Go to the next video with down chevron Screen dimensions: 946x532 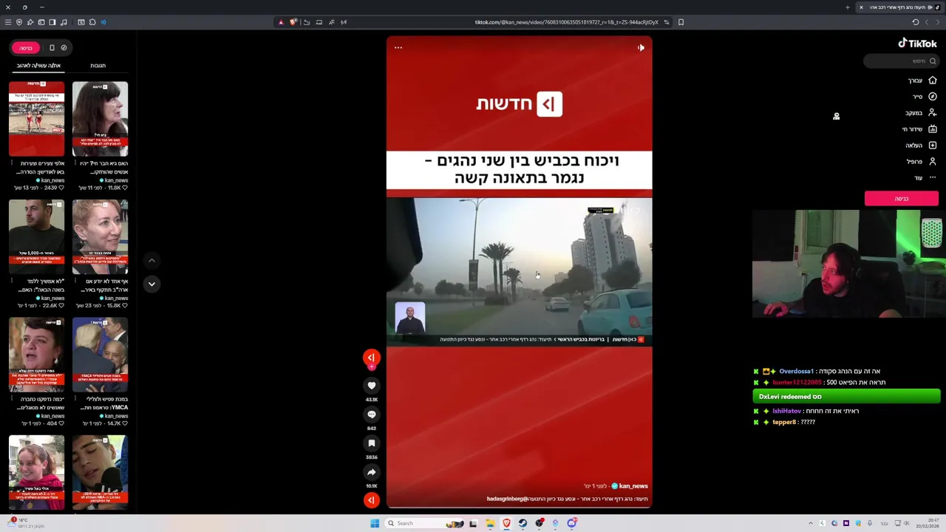tap(152, 284)
